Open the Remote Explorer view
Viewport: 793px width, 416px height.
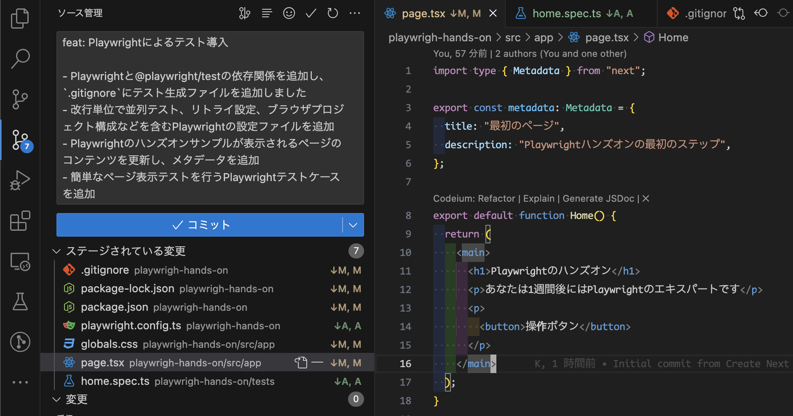coord(20,261)
